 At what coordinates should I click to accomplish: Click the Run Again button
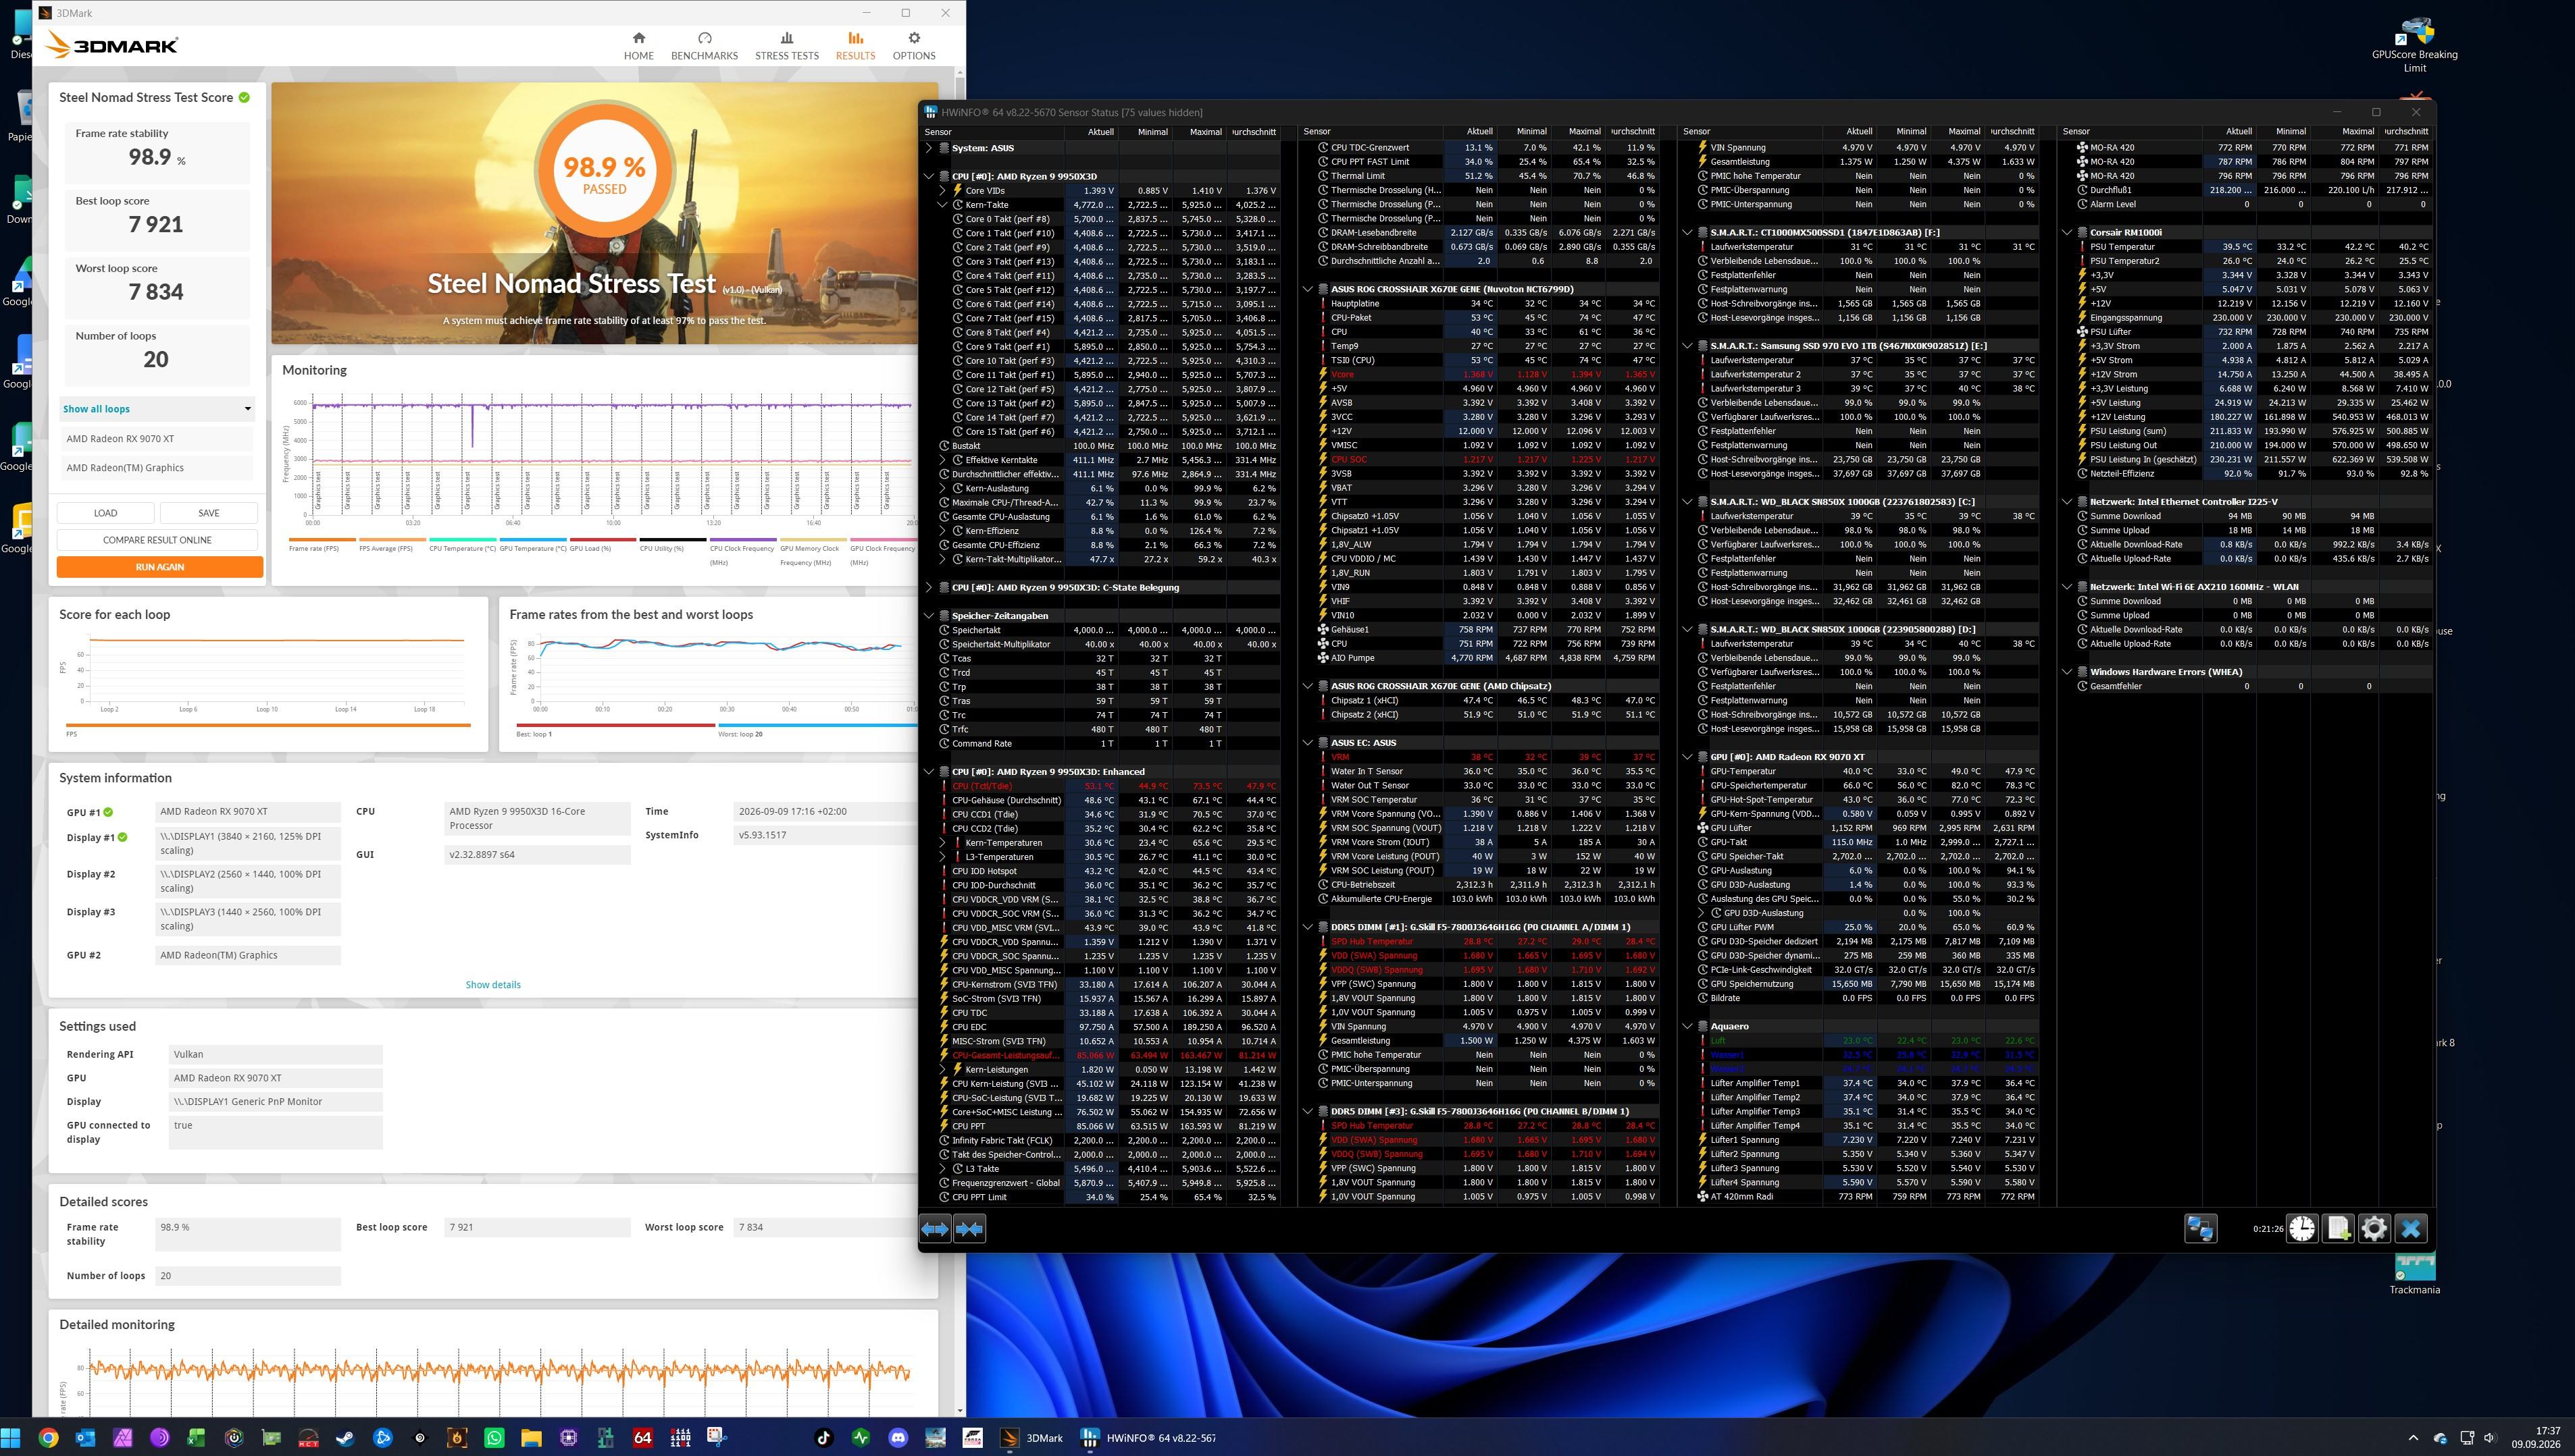160,567
